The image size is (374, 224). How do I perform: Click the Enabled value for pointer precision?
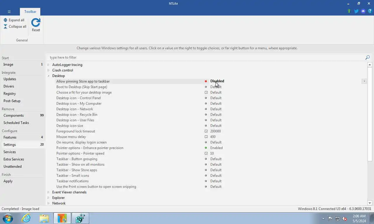pos(217,148)
